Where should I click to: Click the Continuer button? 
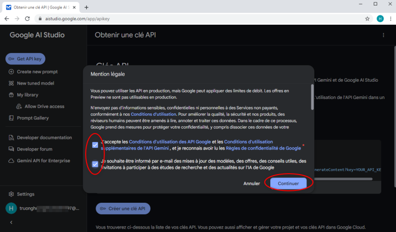[288, 184]
